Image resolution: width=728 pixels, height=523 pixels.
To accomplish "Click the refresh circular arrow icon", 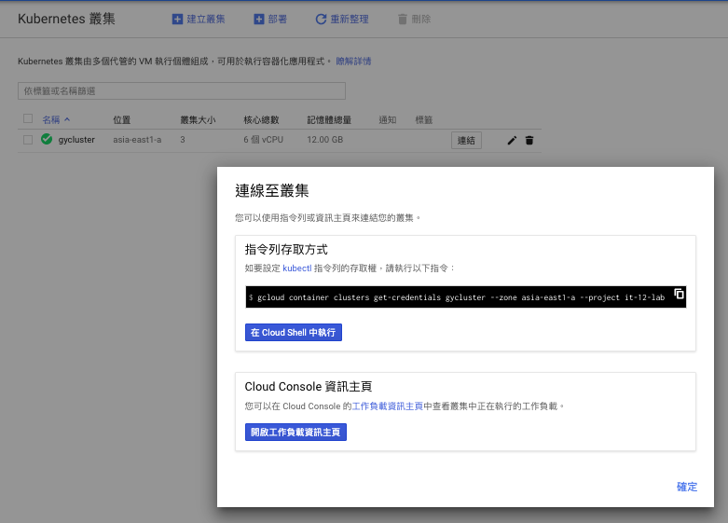I will click(321, 19).
